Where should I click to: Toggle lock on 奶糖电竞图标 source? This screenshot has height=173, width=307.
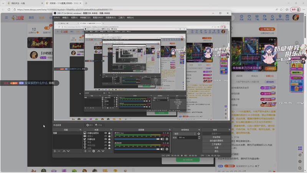pyautogui.click(x=109, y=133)
